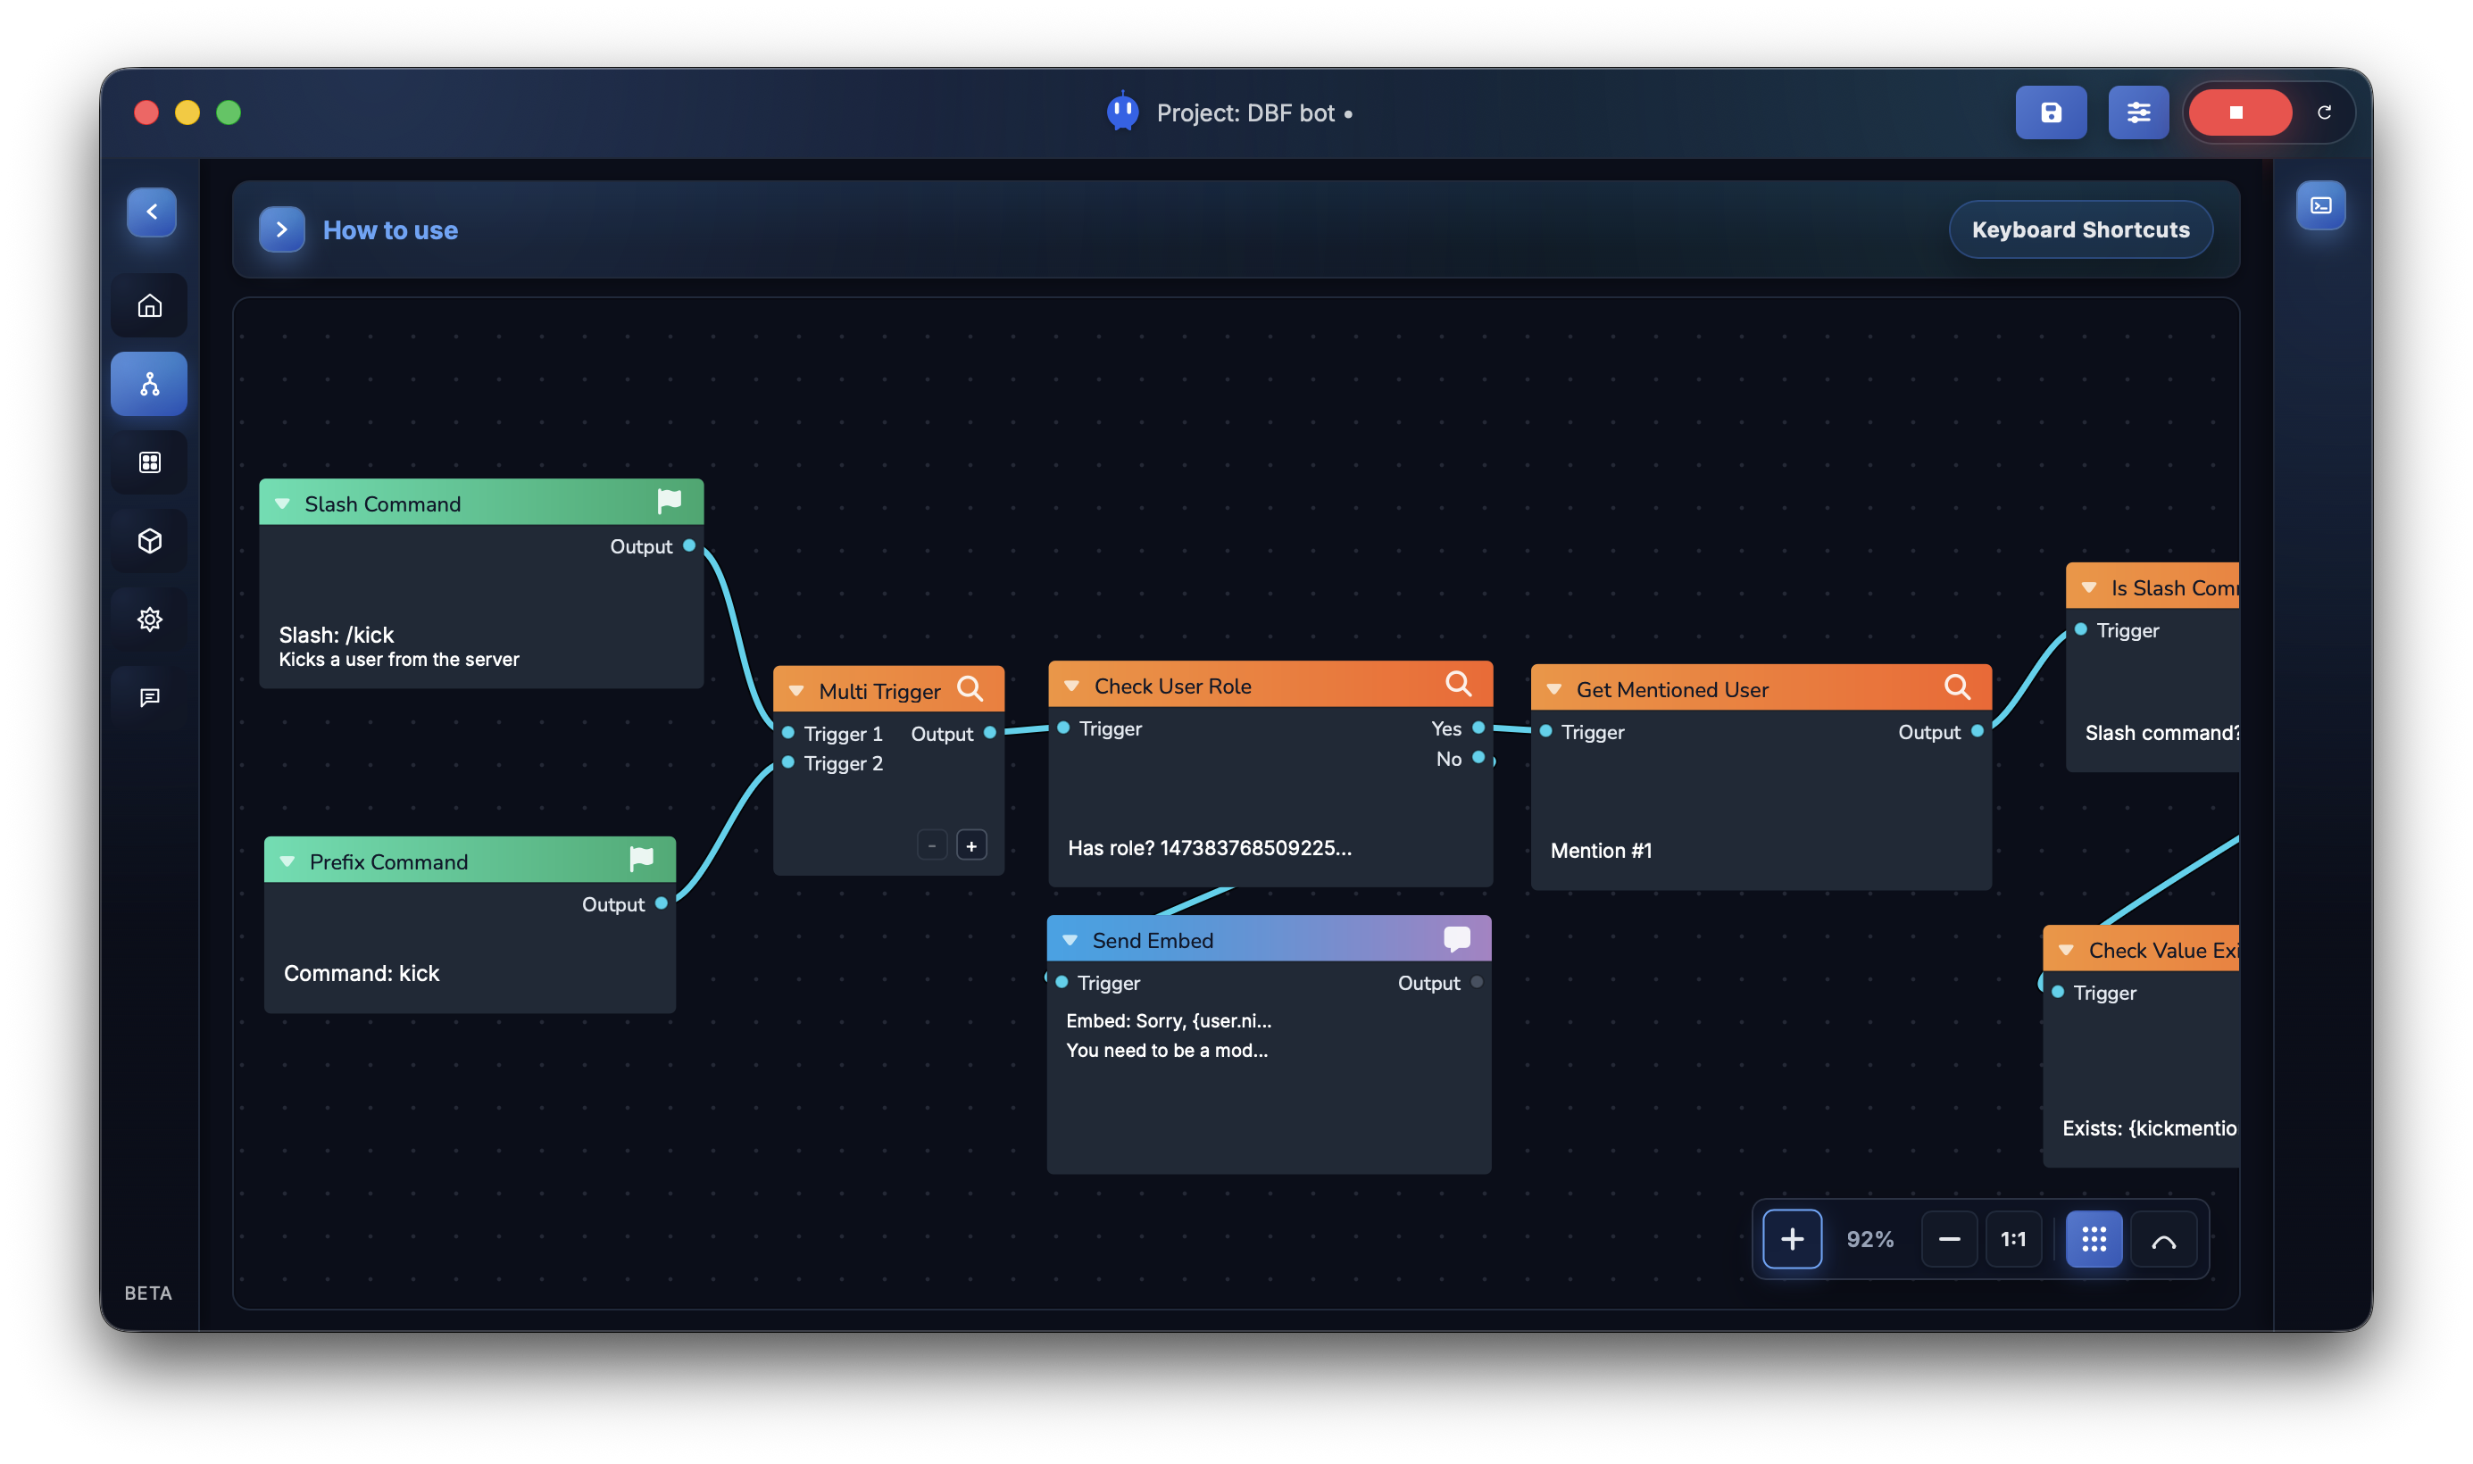This screenshot has width=2473, height=1464.
Task: Expand the How to use section
Action: (x=283, y=229)
